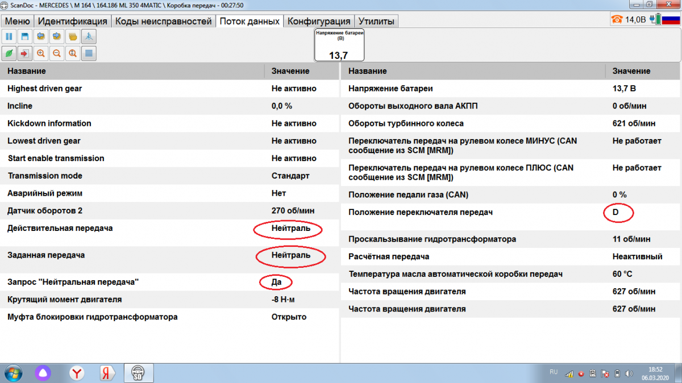Image resolution: width=682 pixels, height=383 pixels.
Task: Select the Аварийный режим row
Action: coord(170,193)
